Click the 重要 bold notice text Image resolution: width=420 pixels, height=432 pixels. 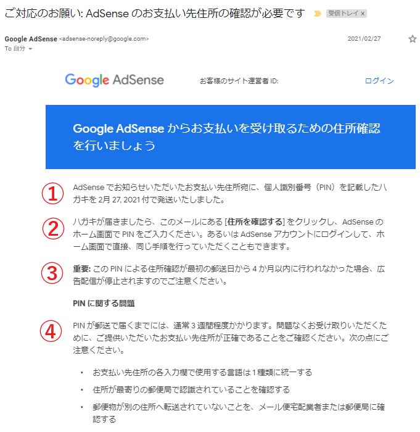(81, 268)
